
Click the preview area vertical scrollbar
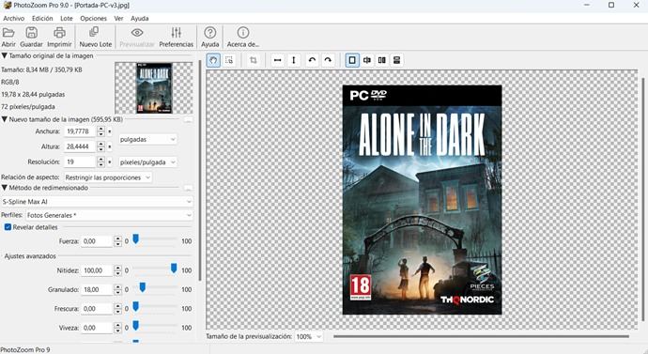(x=642, y=200)
